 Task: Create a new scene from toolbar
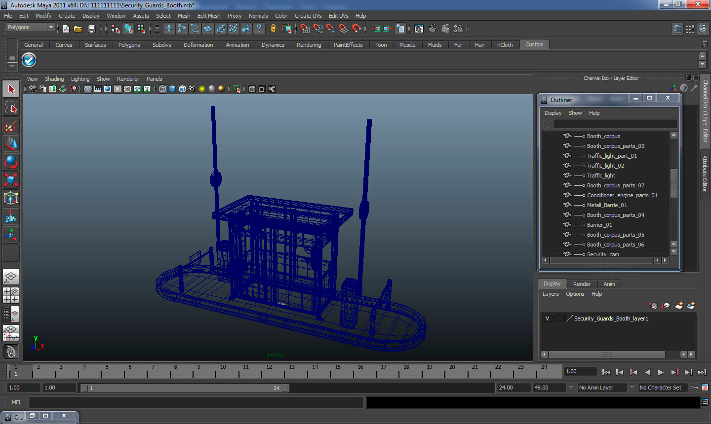66,29
